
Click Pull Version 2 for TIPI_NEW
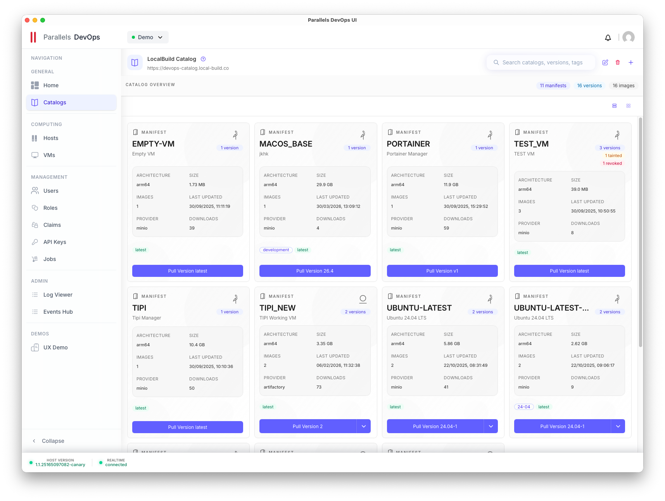(x=308, y=426)
